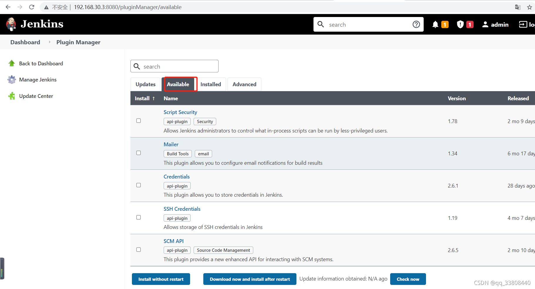The width and height of the screenshot is (535, 289).
Task: Click the admin username link
Action: pos(500,25)
